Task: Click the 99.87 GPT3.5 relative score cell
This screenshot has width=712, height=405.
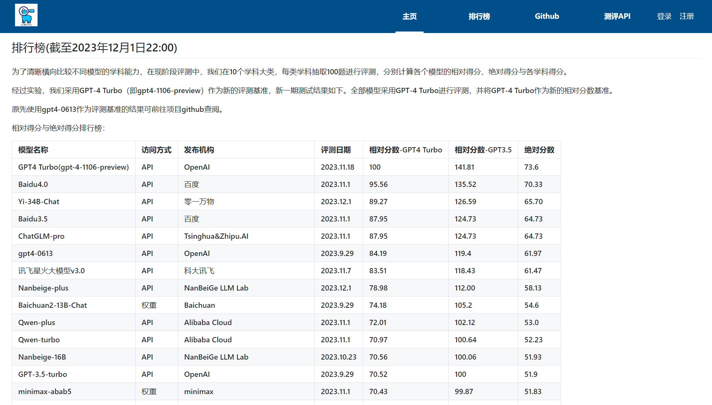Action: [x=483, y=391]
